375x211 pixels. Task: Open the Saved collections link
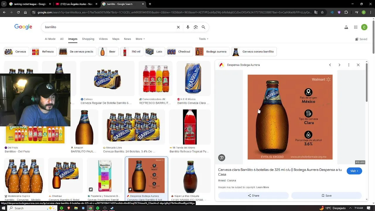361,39
